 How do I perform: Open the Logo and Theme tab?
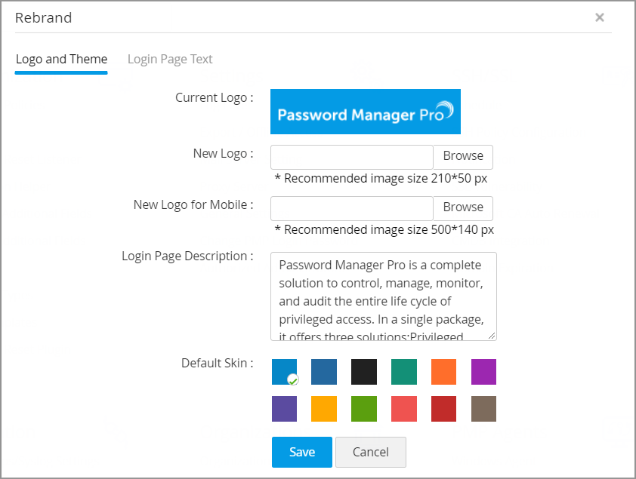(x=61, y=59)
